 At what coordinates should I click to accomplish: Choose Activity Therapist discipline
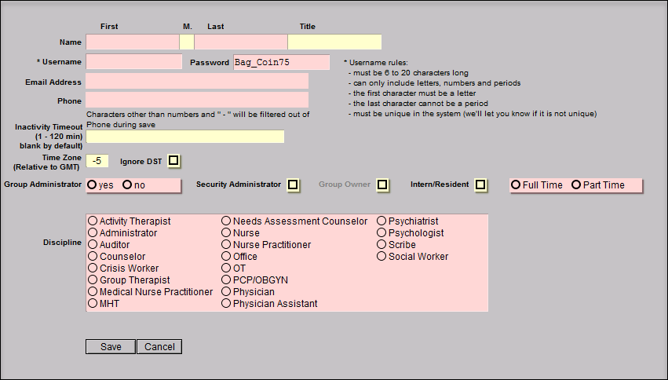[x=93, y=221]
